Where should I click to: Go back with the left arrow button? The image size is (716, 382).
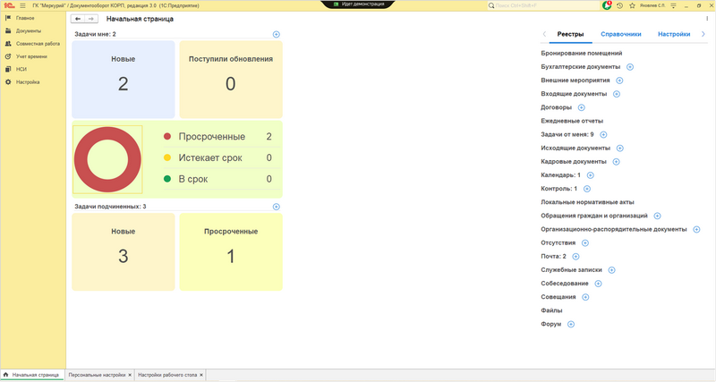(78, 19)
